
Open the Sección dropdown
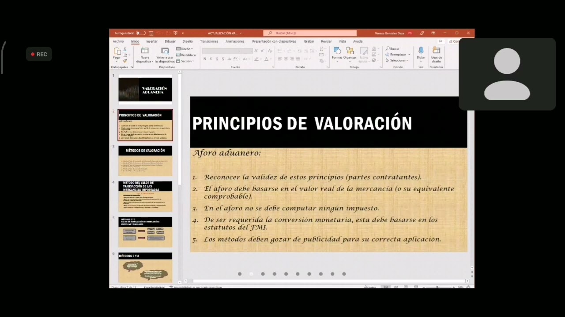[185, 61]
